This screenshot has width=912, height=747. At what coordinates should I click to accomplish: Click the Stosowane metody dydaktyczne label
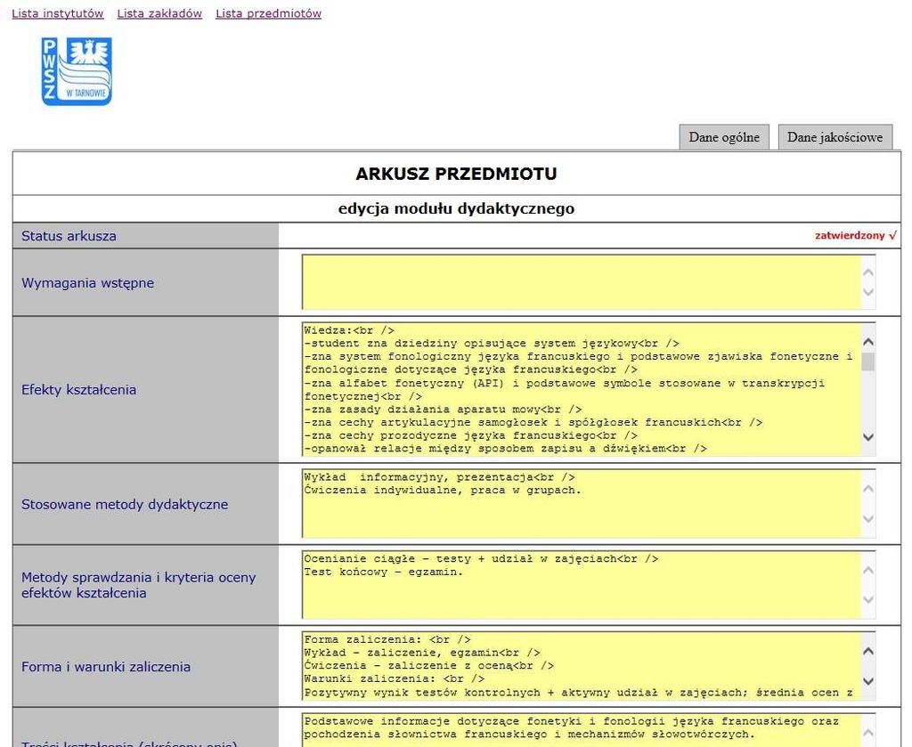click(125, 504)
